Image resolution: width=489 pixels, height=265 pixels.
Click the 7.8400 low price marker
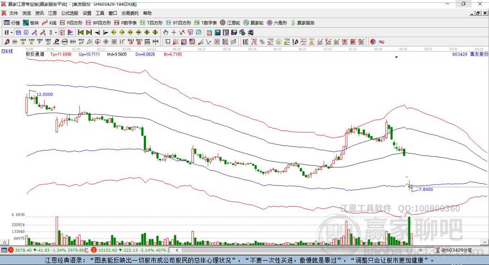point(425,189)
